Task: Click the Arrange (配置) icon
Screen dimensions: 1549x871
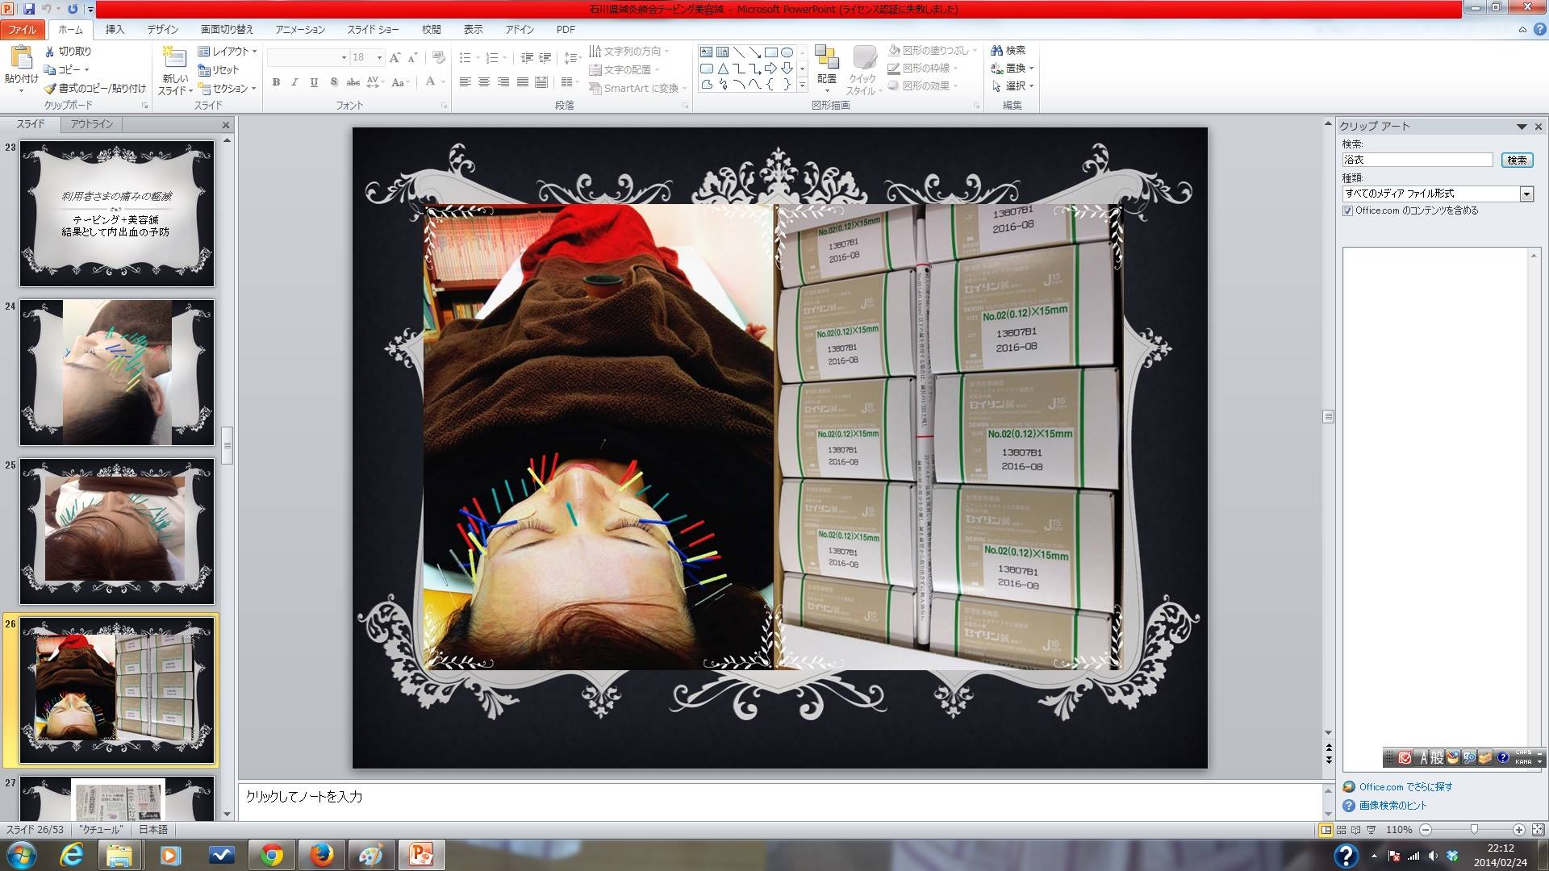Action: point(826,59)
